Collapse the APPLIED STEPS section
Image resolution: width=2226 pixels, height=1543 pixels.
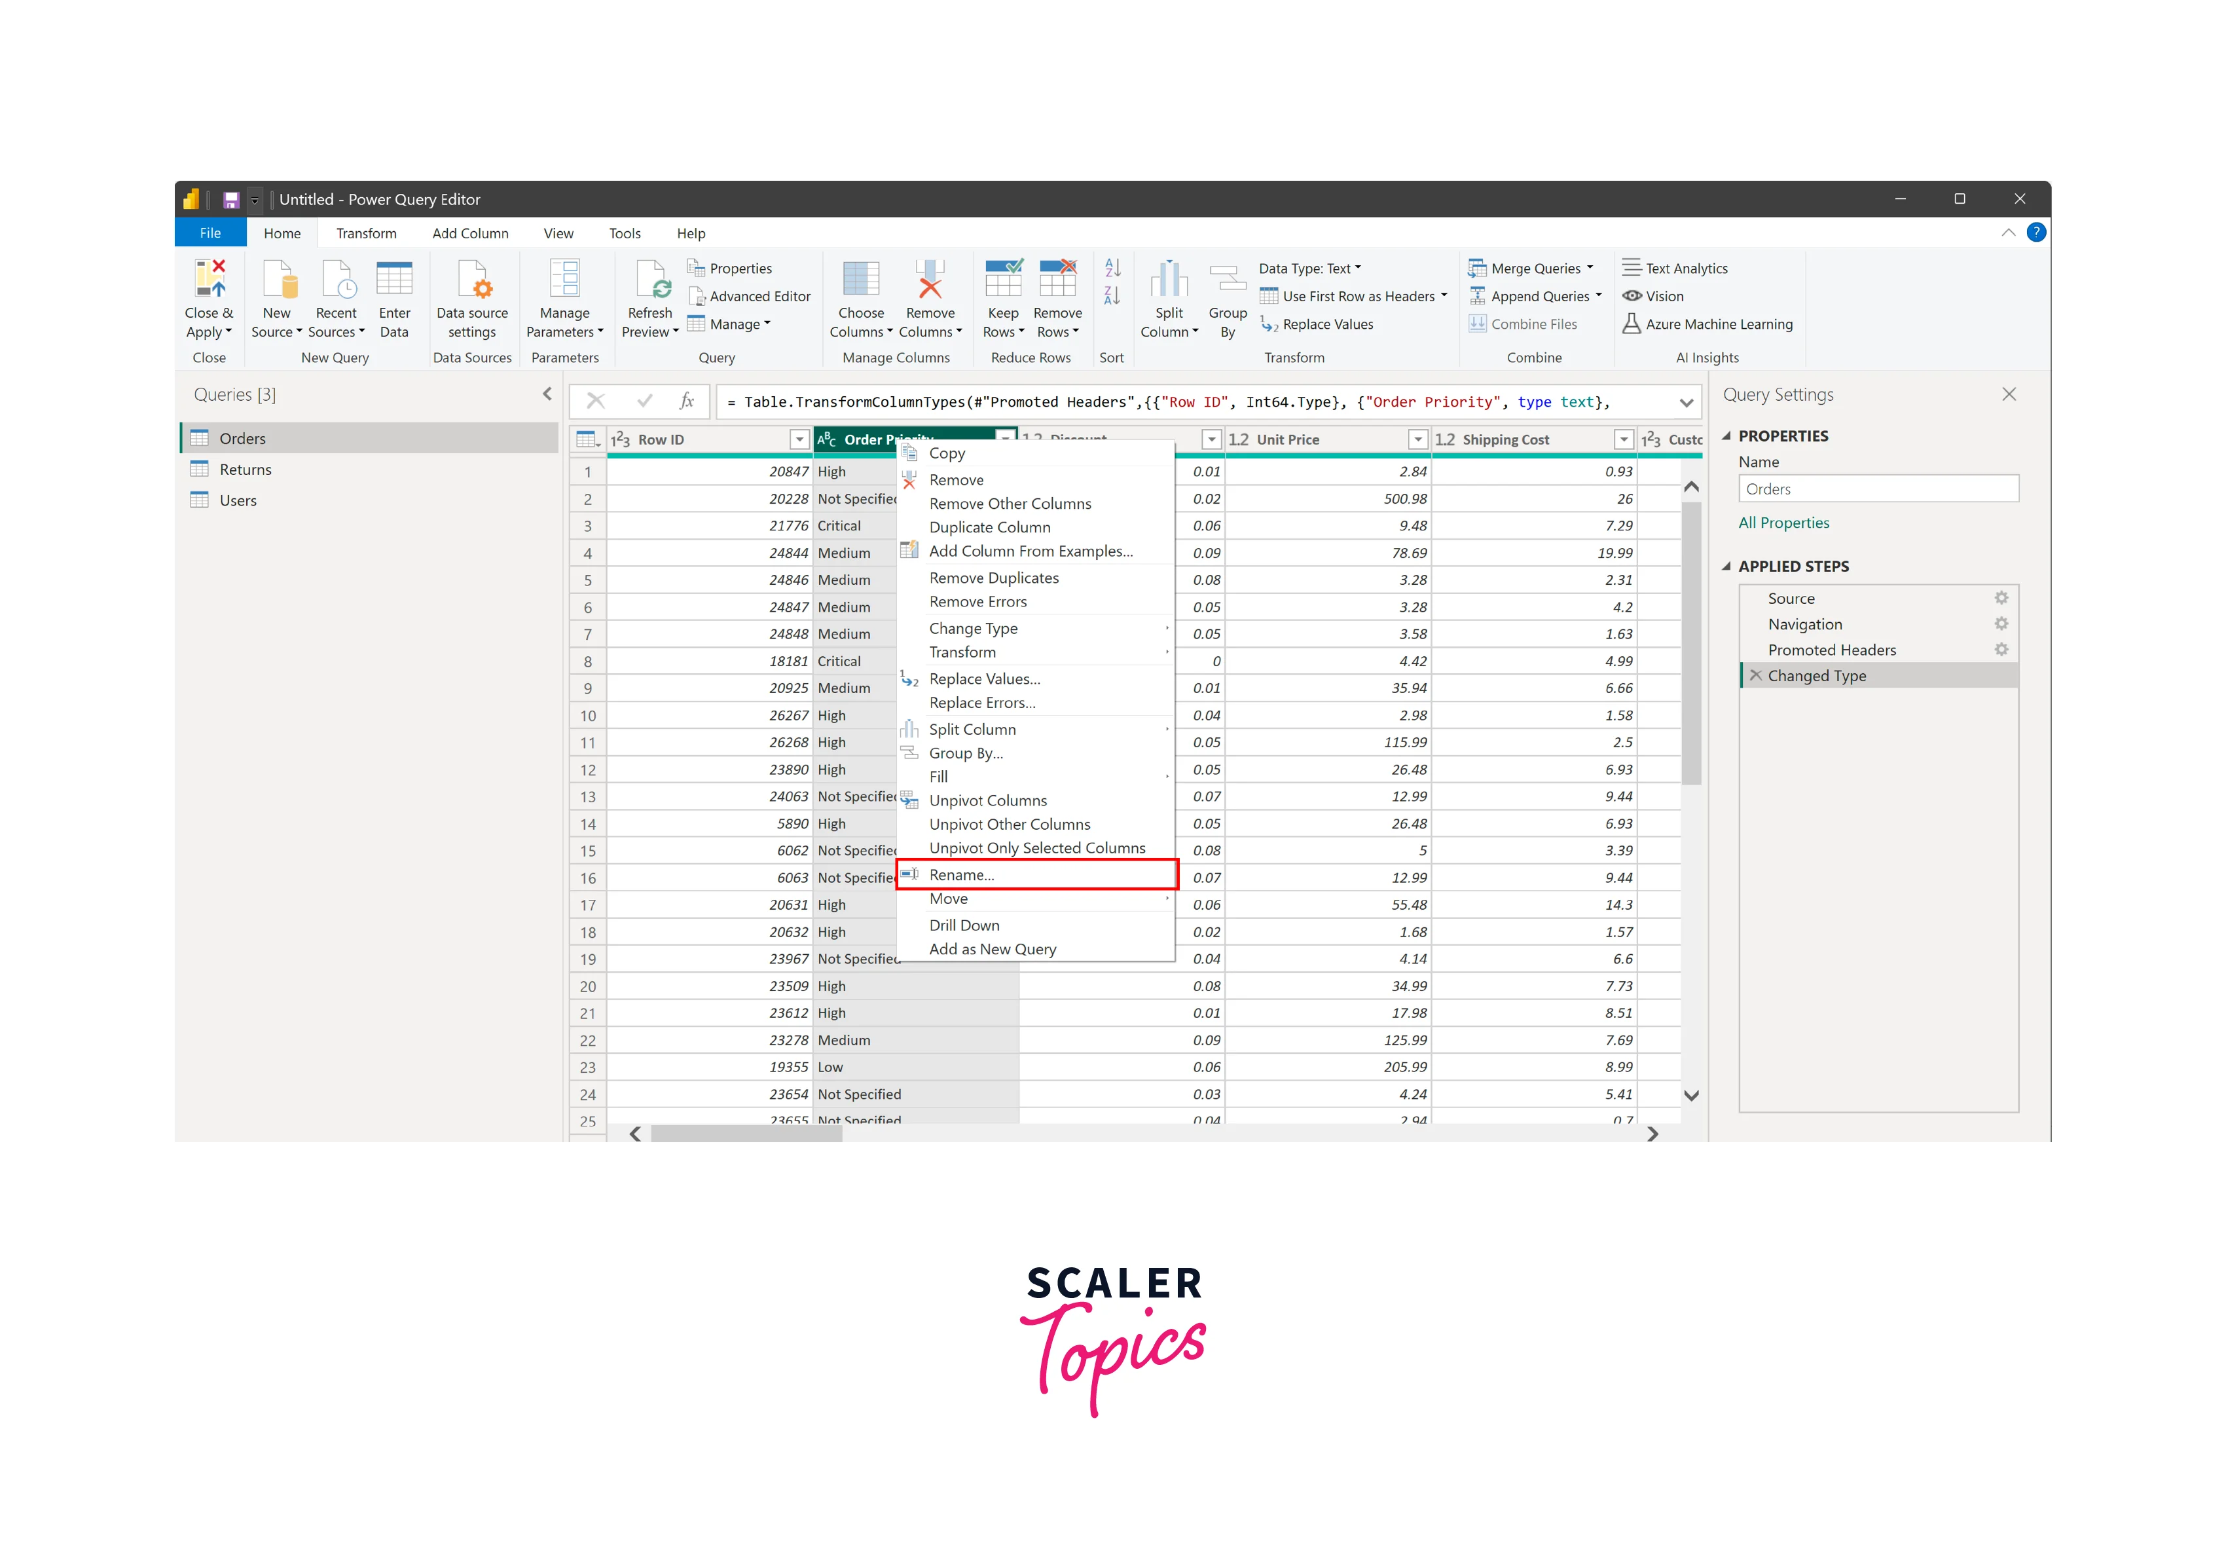pyautogui.click(x=1726, y=567)
